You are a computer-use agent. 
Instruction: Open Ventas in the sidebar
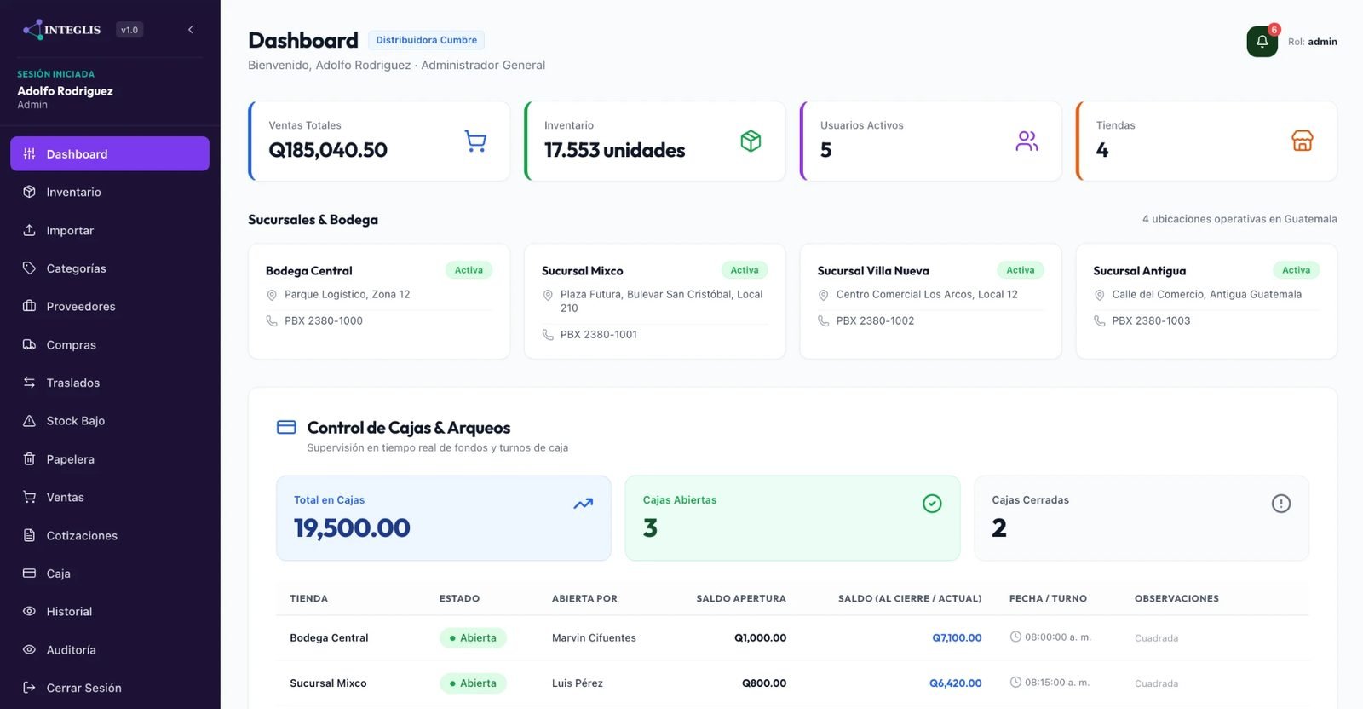[110, 497]
